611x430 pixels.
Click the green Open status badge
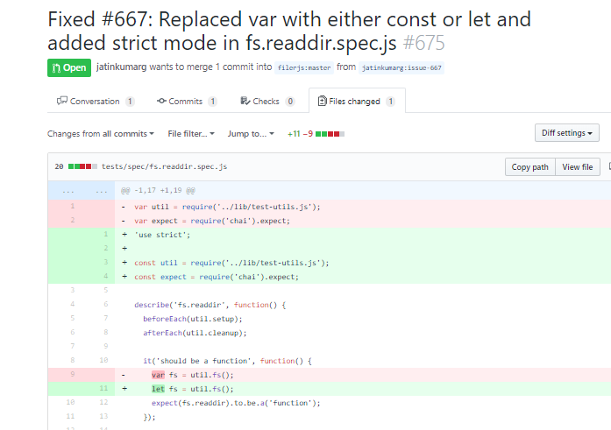pos(69,67)
